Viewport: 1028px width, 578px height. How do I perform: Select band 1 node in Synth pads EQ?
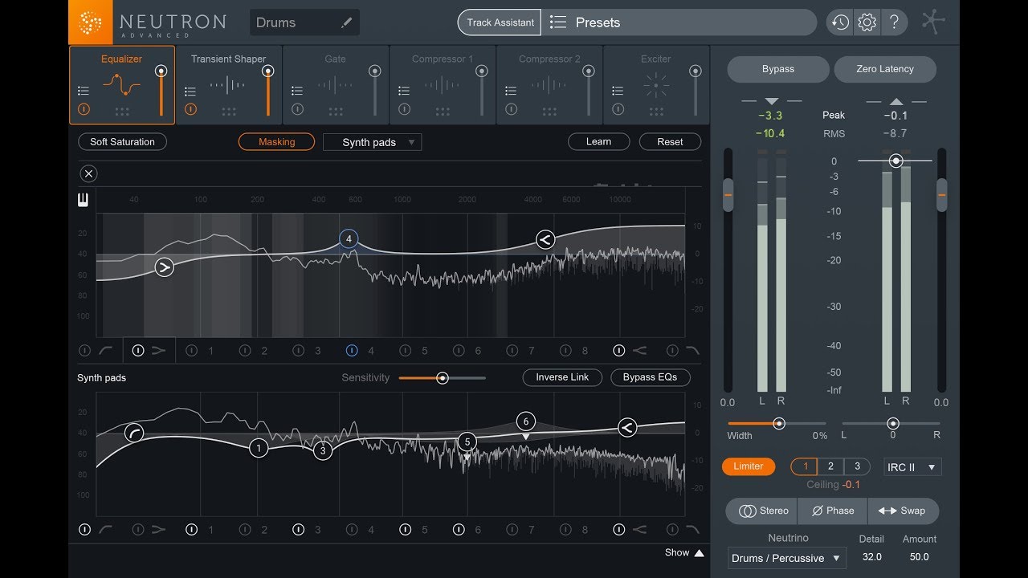coord(259,448)
